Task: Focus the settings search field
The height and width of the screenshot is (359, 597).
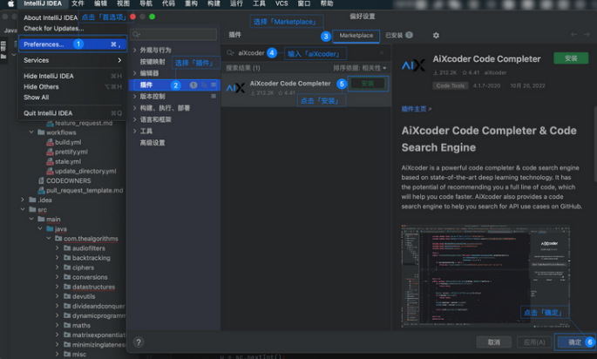Action: [173, 35]
